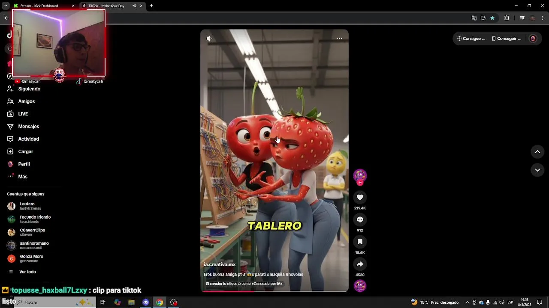Viewport: 549px width, 308px height.
Task: Open the Chrome user profile avatar
Action: click(533, 18)
